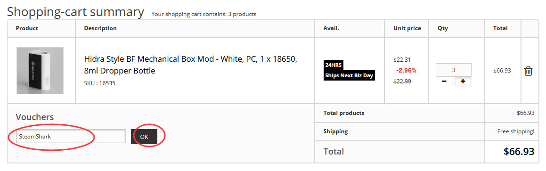546x171 pixels.
Task: Click the struck-through $22.99 old price
Action: coord(402,81)
